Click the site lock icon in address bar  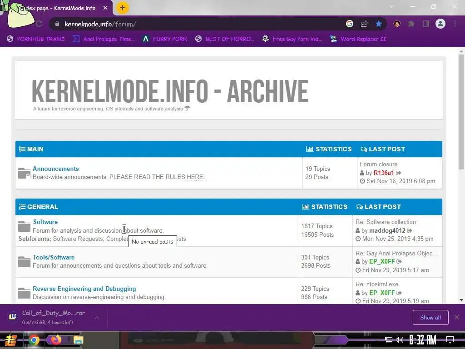point(57,24)
